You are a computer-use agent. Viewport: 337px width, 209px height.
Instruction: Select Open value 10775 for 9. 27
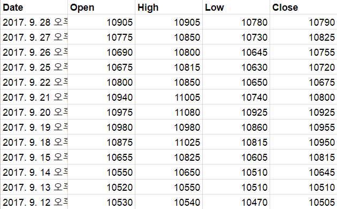(101, 37)
